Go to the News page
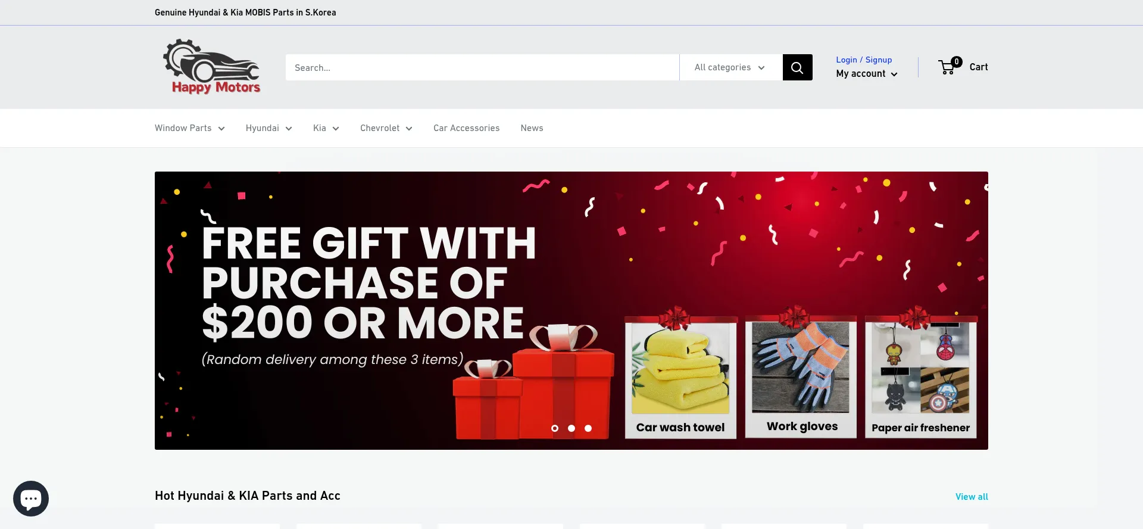The image size is (1143, 529). tap(532, 128)
